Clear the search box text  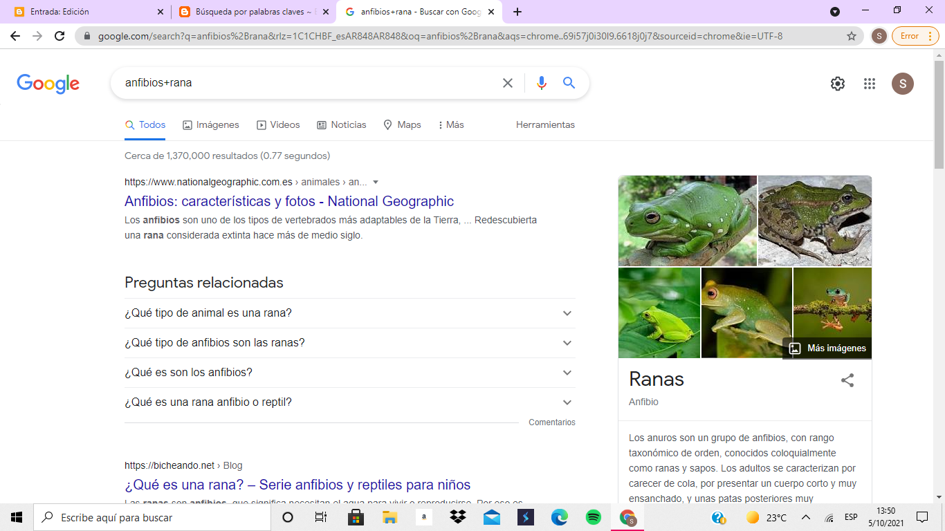[x=508, y=83]
